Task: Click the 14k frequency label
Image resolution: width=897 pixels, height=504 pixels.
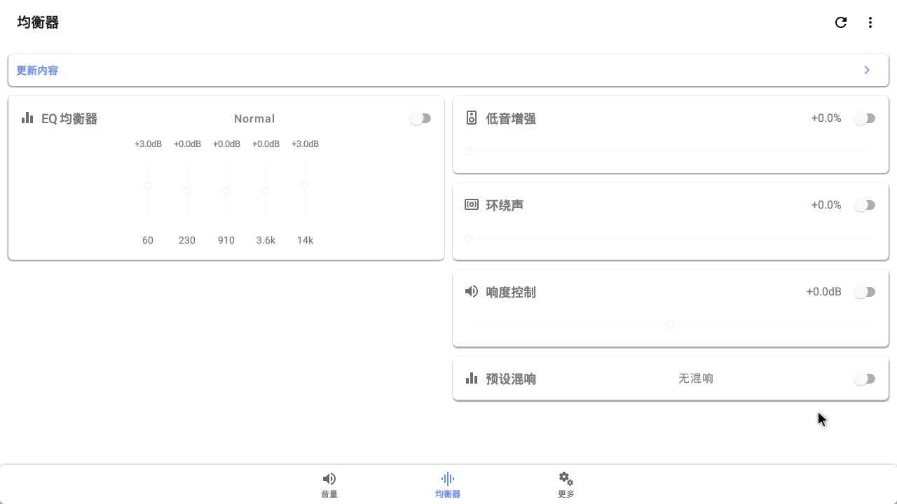Action: pyautogui.click(x=305, y=240)
